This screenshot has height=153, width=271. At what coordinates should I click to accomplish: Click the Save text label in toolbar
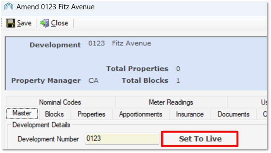(x=24, y=23)
